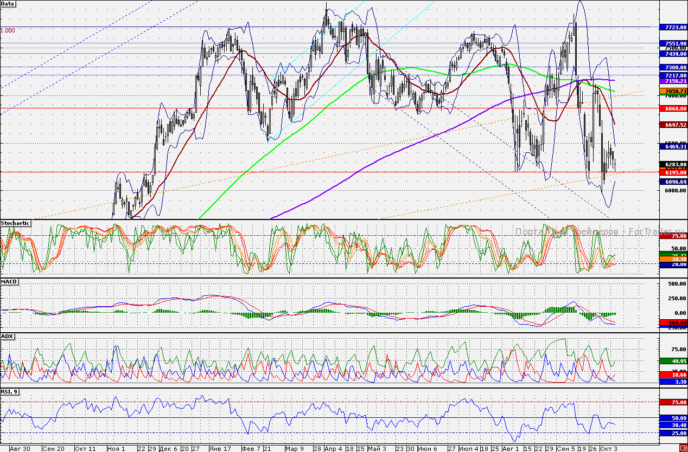Image resolution: width=688 pixels, height=452 pixels.
Task: Select the dark red 6697.52 value label
Action: coord(672,125)
